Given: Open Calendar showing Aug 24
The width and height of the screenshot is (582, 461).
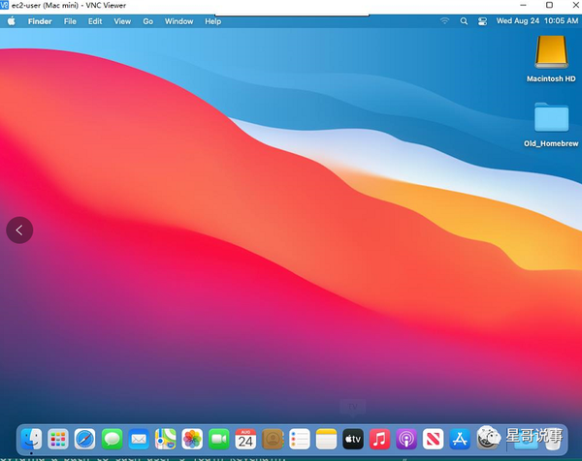Looking at the screenshot, I should (245, 439).
